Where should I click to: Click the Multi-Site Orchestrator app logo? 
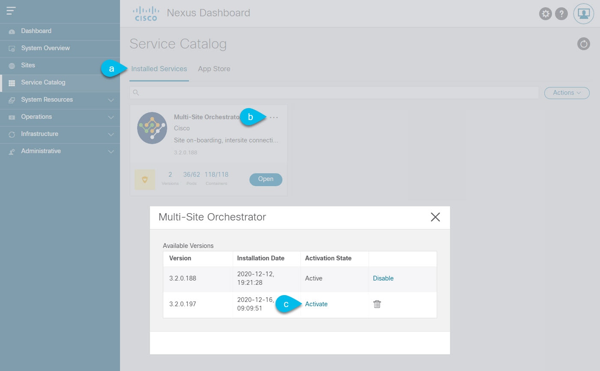tap(152, 128)
